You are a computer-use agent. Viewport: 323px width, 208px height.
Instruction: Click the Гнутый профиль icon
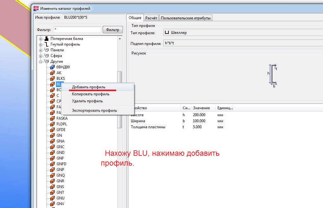(x=46, y=44)
